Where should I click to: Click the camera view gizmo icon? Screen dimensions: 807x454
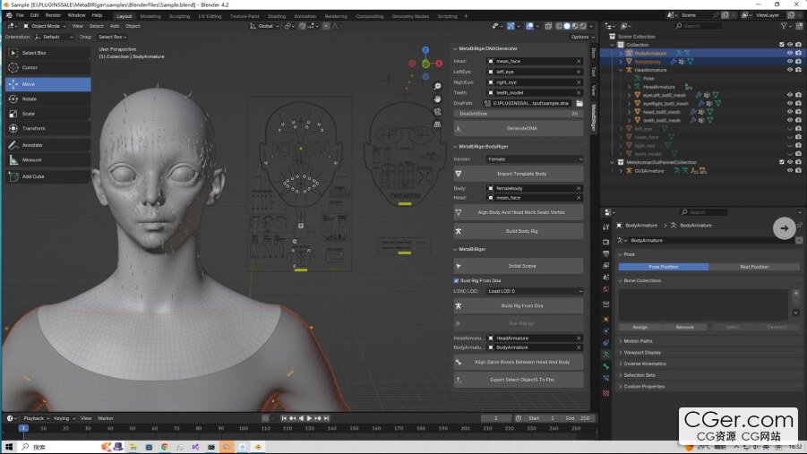pyautogui.click(x=438, y=112)
